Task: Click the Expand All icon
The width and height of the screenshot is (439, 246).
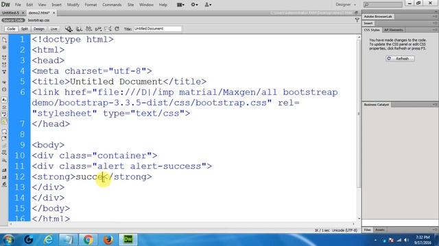Action: pos(4,72)
